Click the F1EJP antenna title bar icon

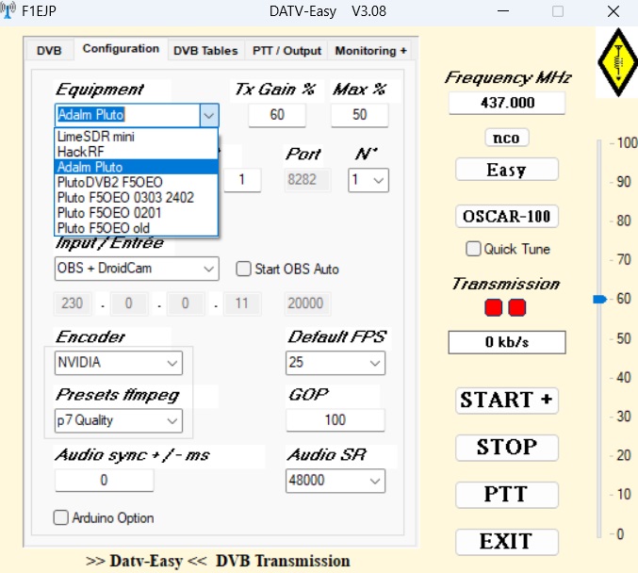pyautogui.click(x=11, y=11)
